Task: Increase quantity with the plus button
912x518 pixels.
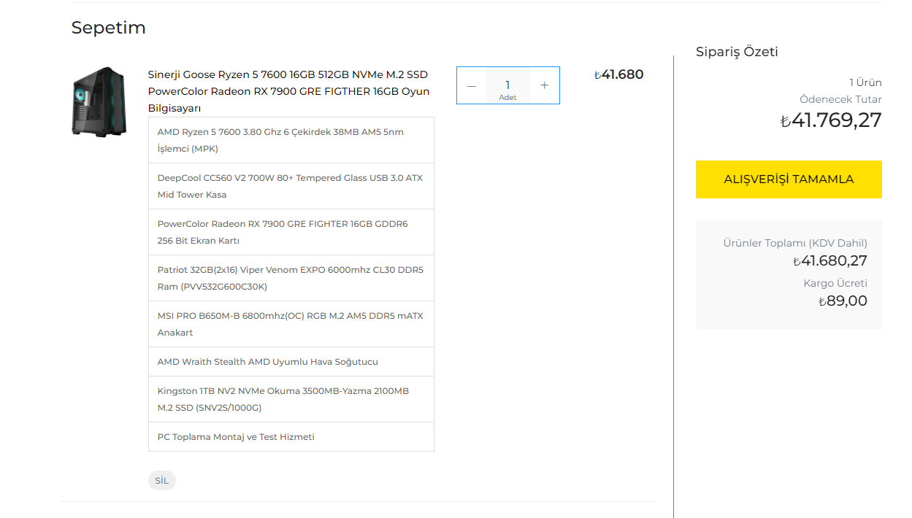Action: [x=544, y=85]
